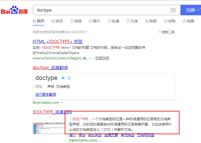The height and width of the screenshot is (143, 201).
Task: Switch to the 采购 tab
Action: 170,21
